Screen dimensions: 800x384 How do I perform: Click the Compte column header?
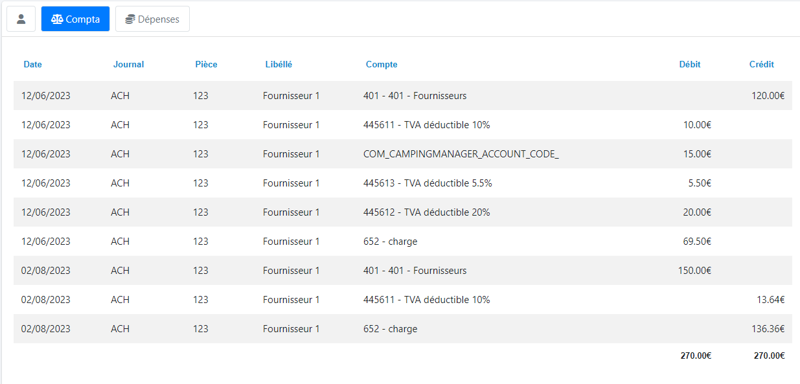[x=382, y=64]
